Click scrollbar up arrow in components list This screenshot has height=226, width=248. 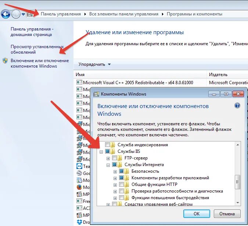click(238, 144)
